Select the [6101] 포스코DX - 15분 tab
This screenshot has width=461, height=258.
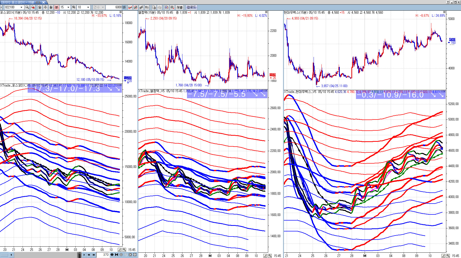21,2
